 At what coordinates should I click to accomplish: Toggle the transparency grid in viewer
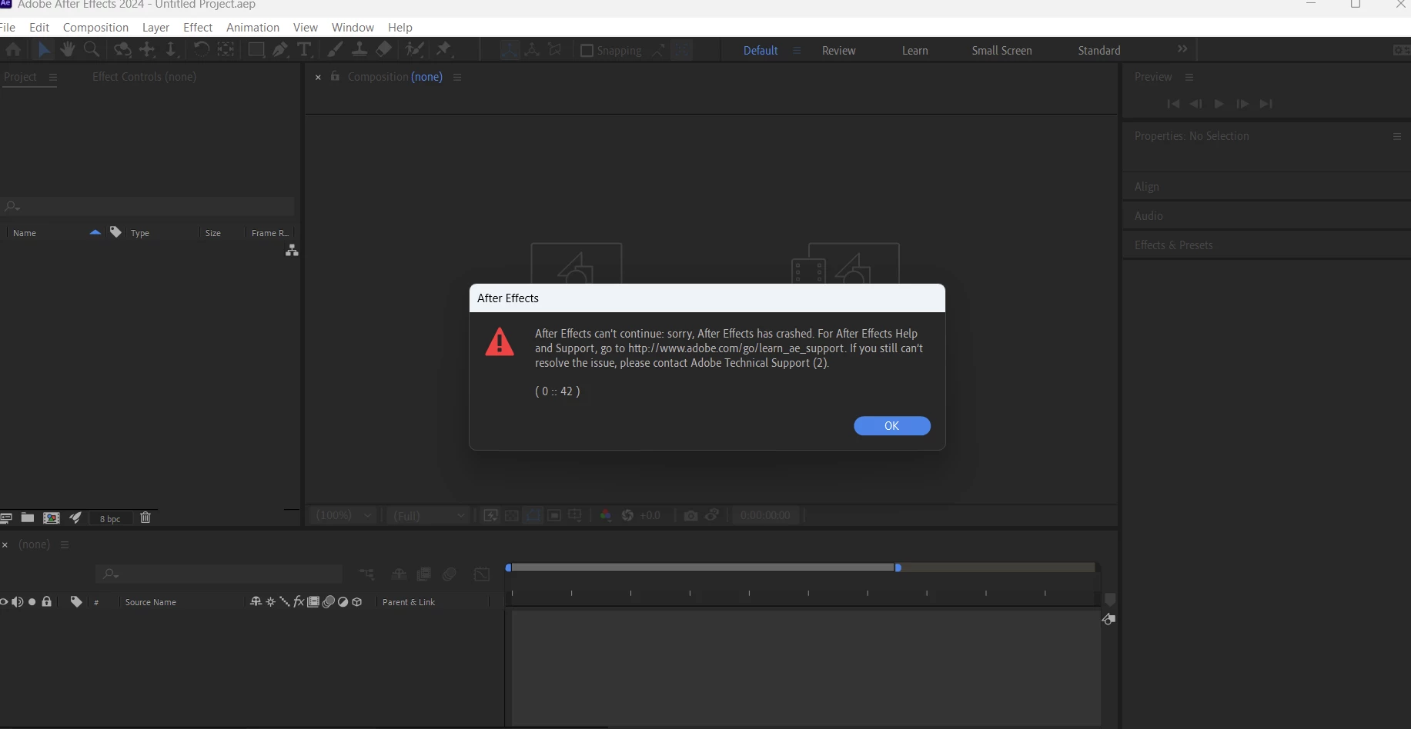(x=512, y=515)
